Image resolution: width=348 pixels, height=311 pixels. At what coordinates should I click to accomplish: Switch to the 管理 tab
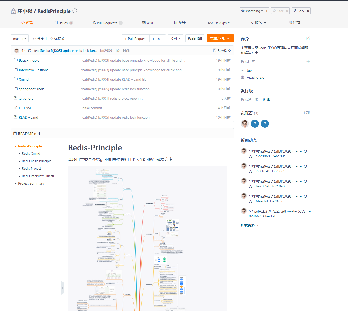[x=294, y=23]
